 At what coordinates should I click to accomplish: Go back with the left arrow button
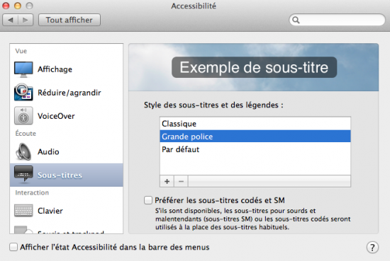10,20
